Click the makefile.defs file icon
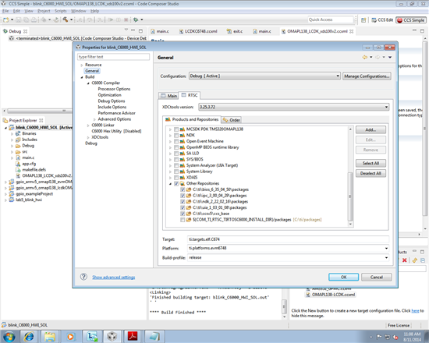 tap(18, 170)
